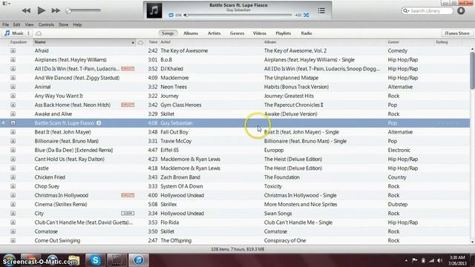Open the Help menu

(77, 24)
